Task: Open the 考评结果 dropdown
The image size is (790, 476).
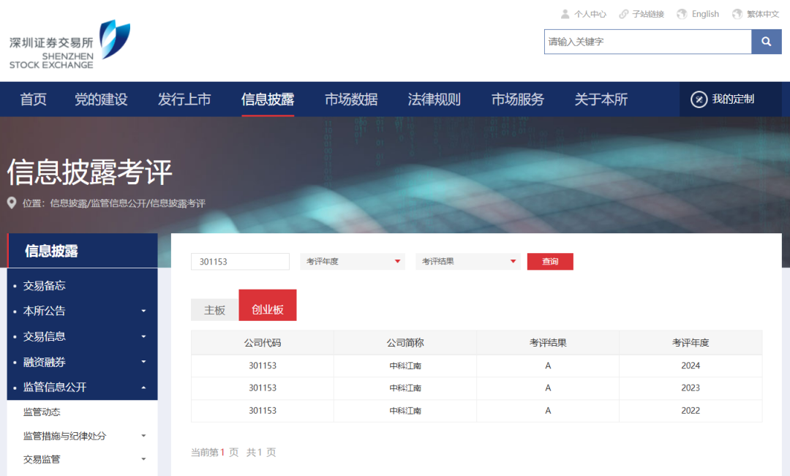Action: [468, 262]
